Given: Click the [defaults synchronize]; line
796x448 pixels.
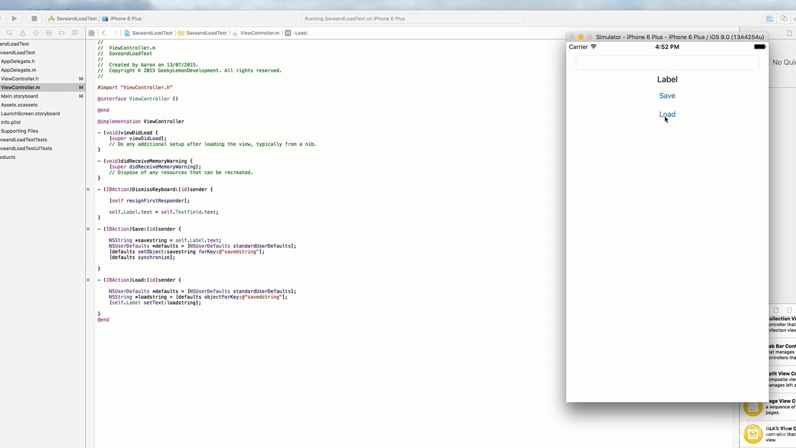Looking at the screenshot, I should click(x=142, y=258).
